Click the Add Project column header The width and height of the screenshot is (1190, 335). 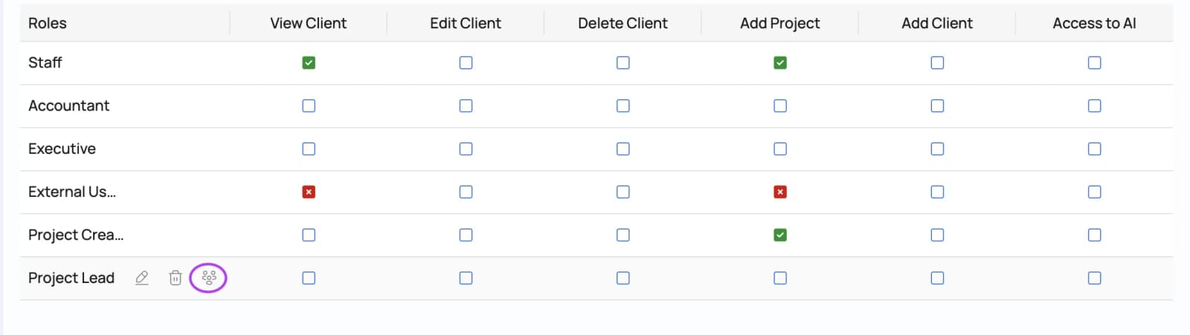click(x=780, y=23)
